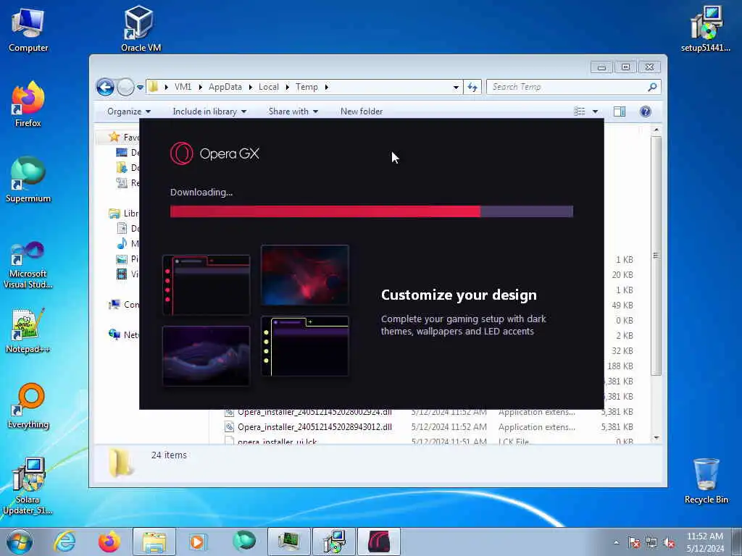Switch to the green monitor app in taskbar
This screenshot has height=556, width=742.
(288, 542)
